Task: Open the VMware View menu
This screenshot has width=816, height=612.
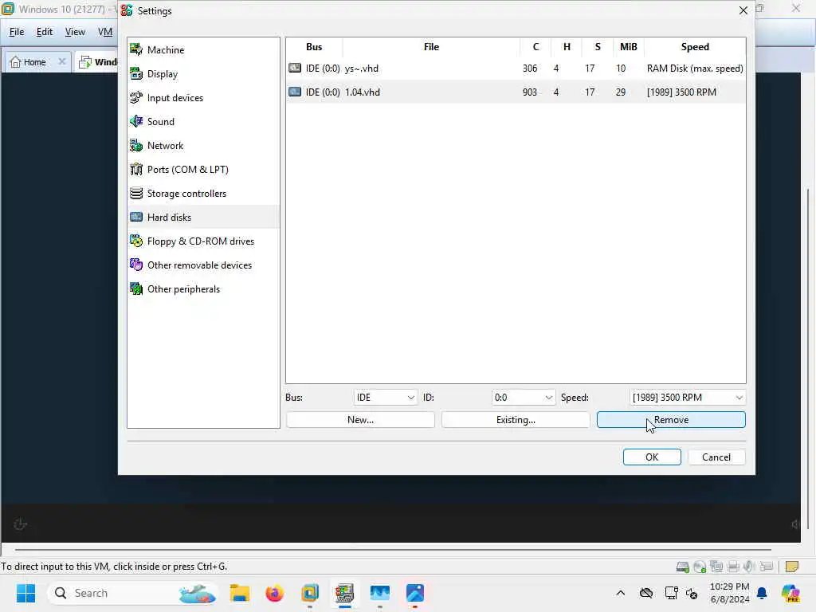Action: coord(75,32)
